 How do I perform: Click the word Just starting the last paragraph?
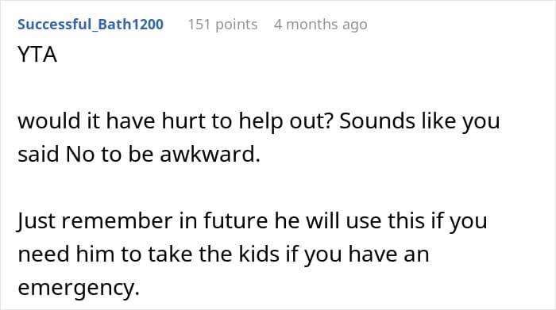(37, 221)
